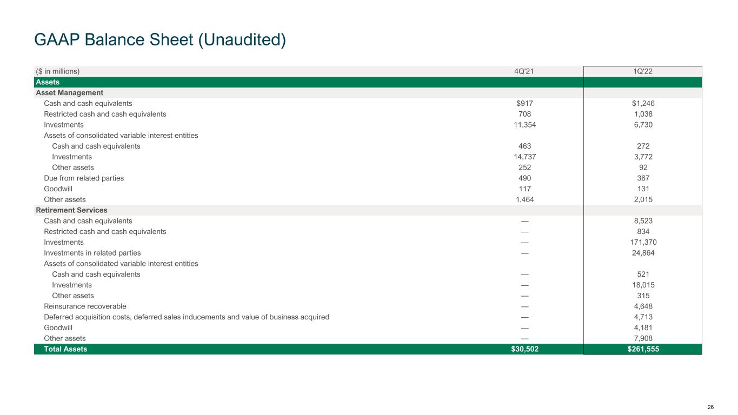Image resolution: width=738 pixels, height=415 pixels.
Task: Click the 171,370 investments value
Action: 642,242
